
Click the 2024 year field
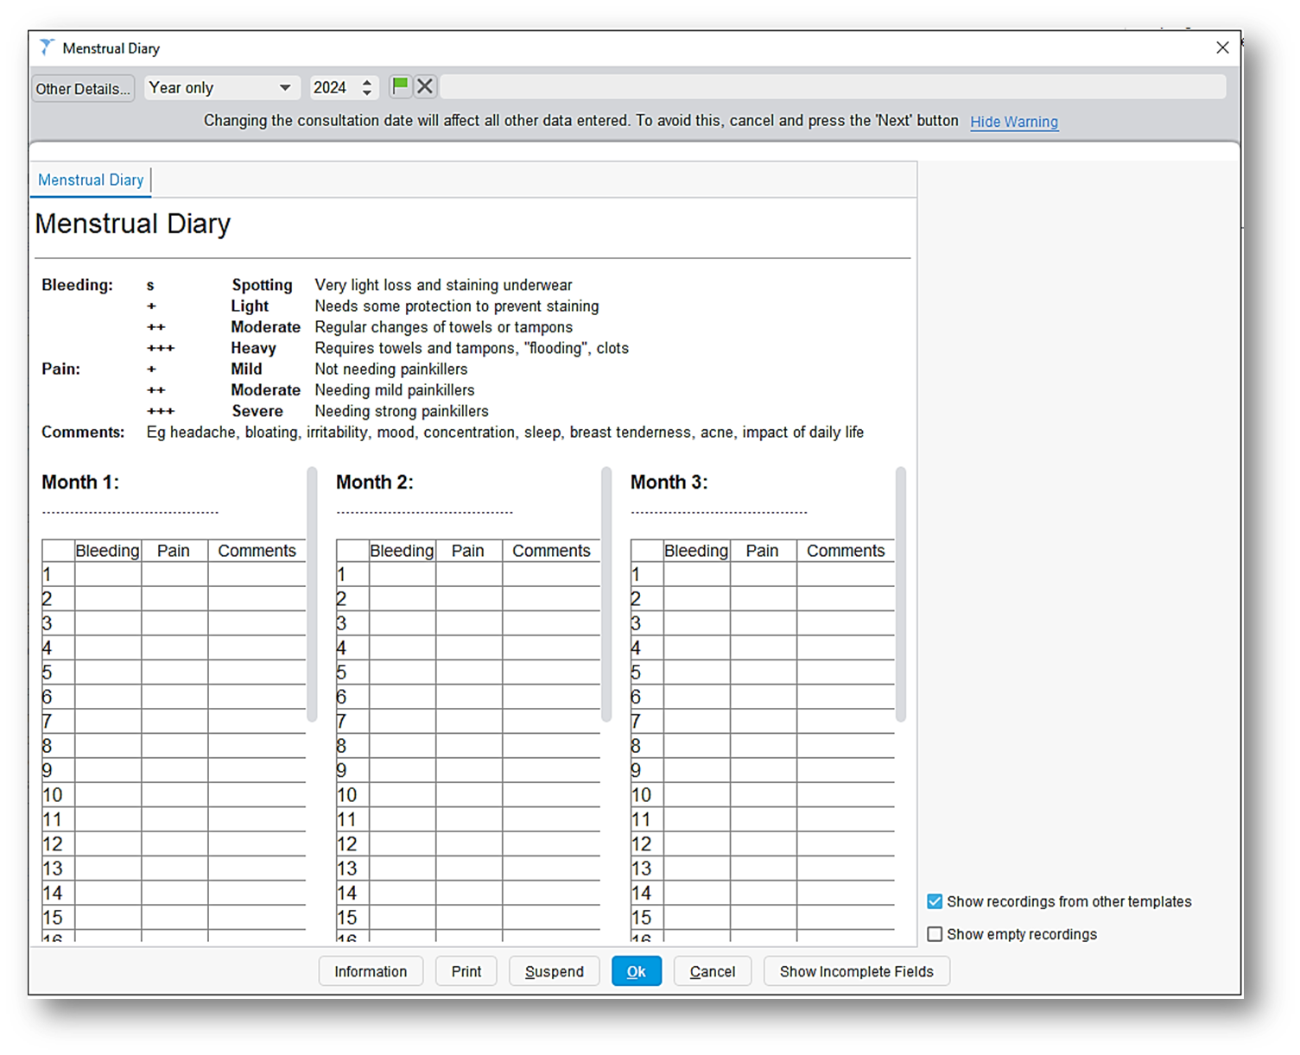334,87
